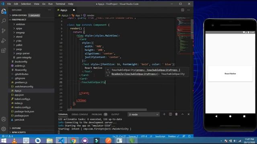Screen dimensions: 257x144
Task: Close the terminal panel
Action: coord(188,114)
